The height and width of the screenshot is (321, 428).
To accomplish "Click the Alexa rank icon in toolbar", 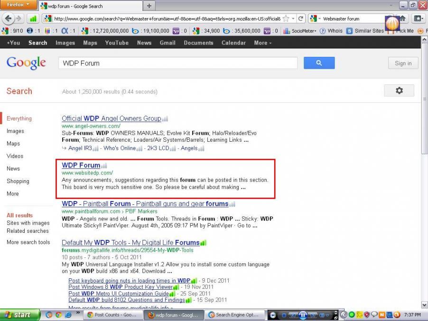I will point(65,31).
